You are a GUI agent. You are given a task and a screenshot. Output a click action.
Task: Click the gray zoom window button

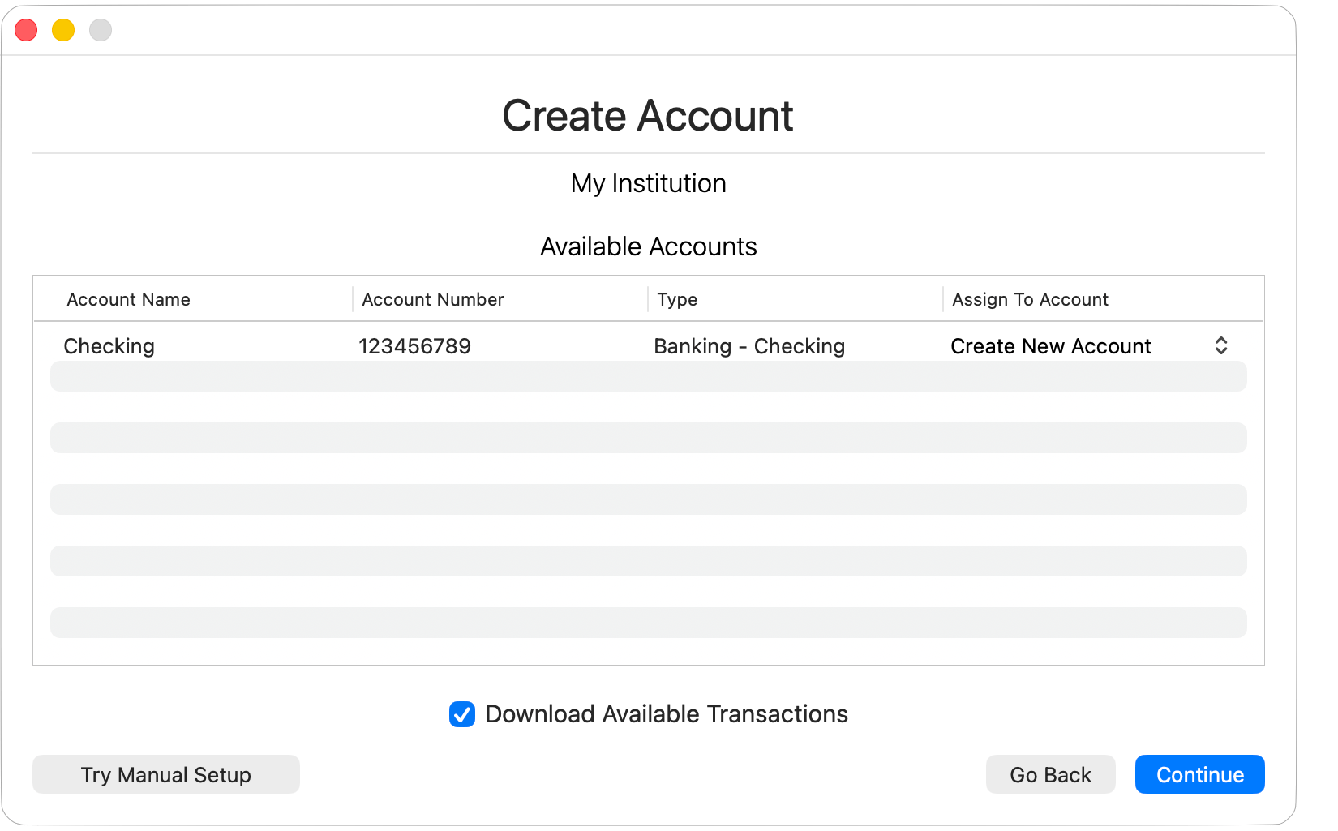pyautogui.click(x=101, y=29)
